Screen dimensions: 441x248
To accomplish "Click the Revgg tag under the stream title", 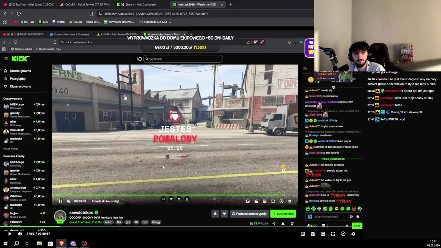I will [x=156, y=222].
